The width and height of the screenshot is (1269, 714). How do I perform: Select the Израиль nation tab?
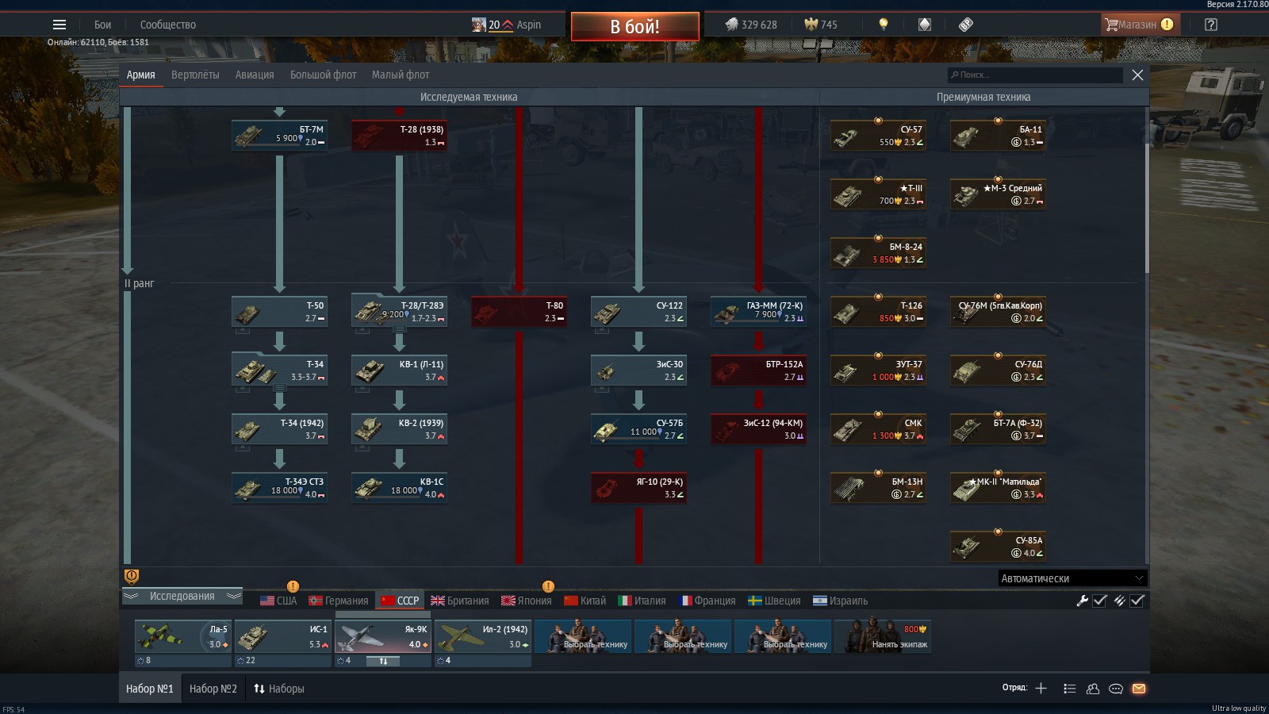(x=841, y=601)
